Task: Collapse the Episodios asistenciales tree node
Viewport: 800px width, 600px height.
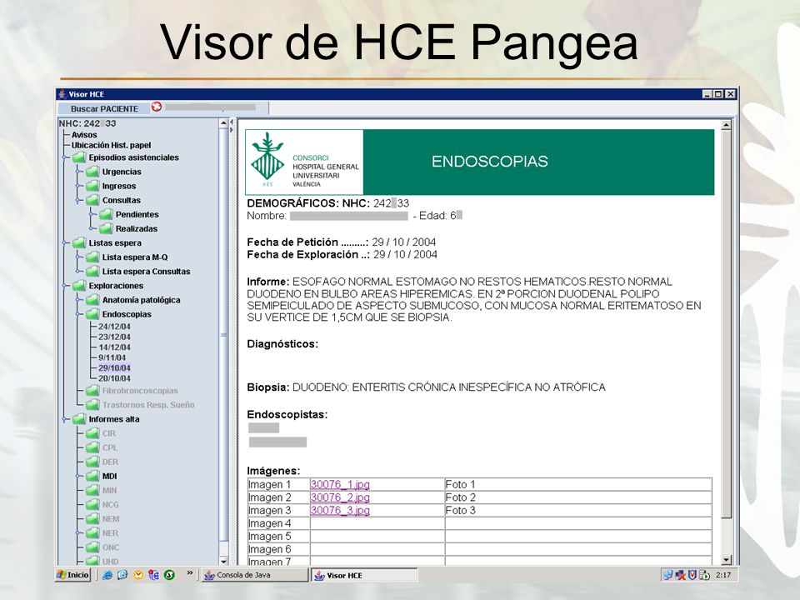Action: point(65,157)
